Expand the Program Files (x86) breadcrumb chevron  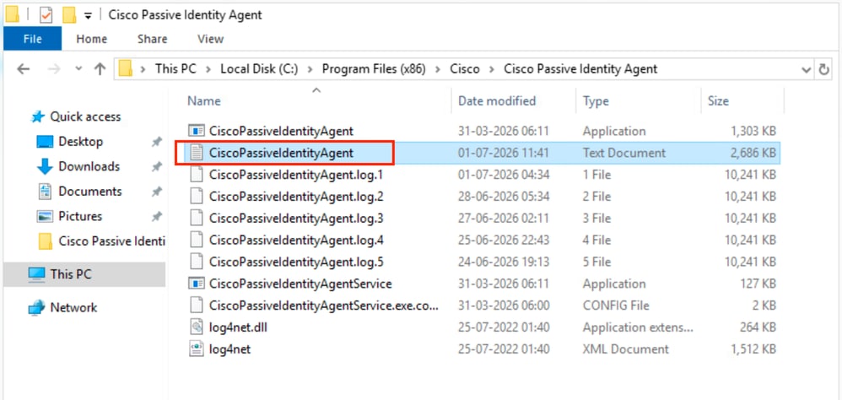coord(438,68)
